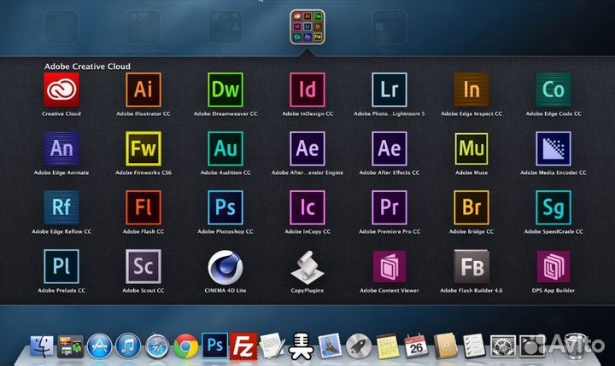Open the Dock icon beside Finder

[71, 346]
